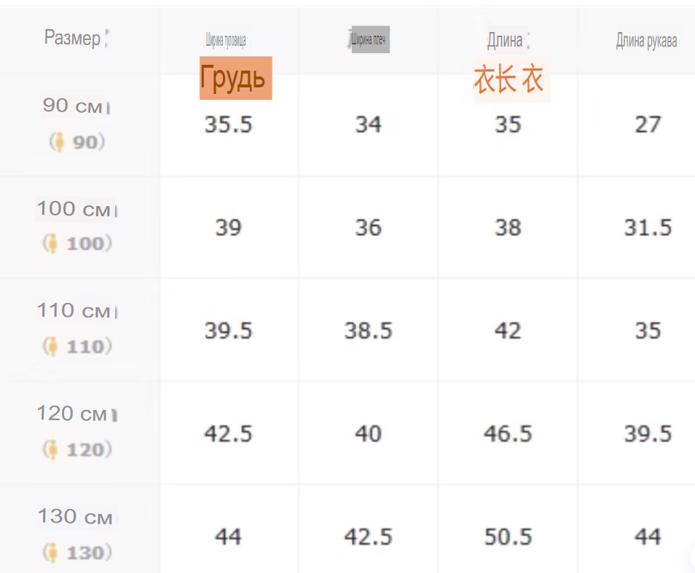Click the 38.5 shoulder width cell
695x573 pixels.
pyautogui.click(x=369, y=331)
